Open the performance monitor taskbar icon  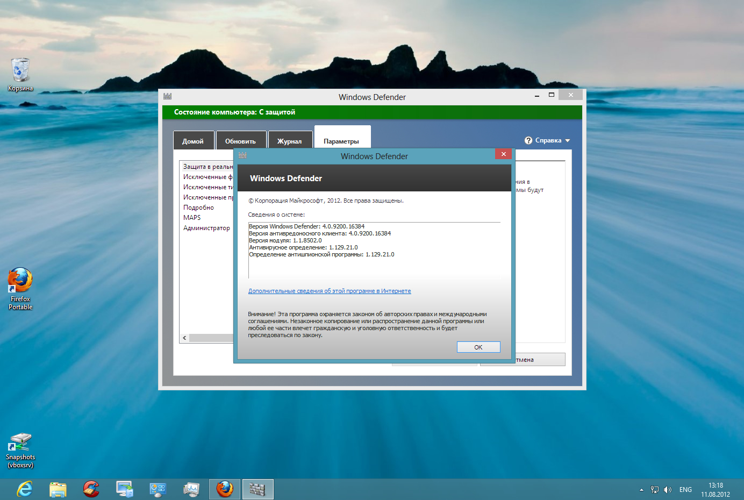point(191,489)
